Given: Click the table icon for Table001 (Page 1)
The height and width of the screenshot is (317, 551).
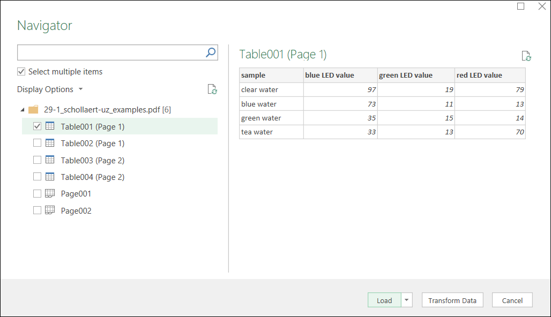Looking at the screenshot, I should [x=50, y=126].
